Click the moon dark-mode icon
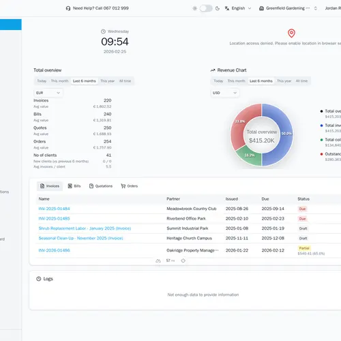Image resolution: width=341 pixels, height=341 pixels. tap(218, 8)
